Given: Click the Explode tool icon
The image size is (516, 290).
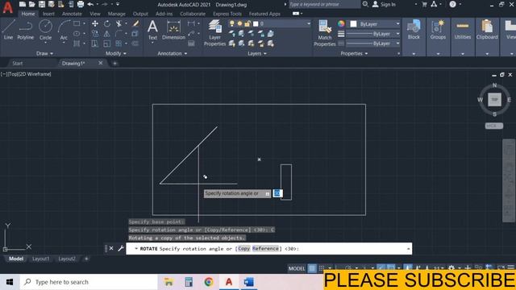Looking at the screenshot, I should [x=135, y=34].
